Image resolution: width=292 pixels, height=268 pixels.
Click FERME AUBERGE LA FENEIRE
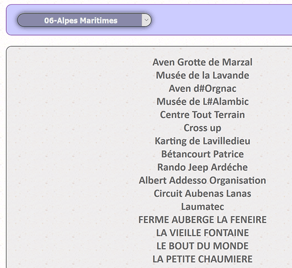pos(202,220)
